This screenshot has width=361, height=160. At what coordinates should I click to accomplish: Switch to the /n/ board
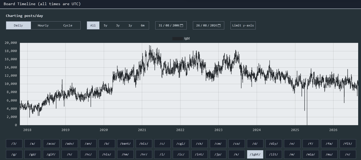click(348, 154)
